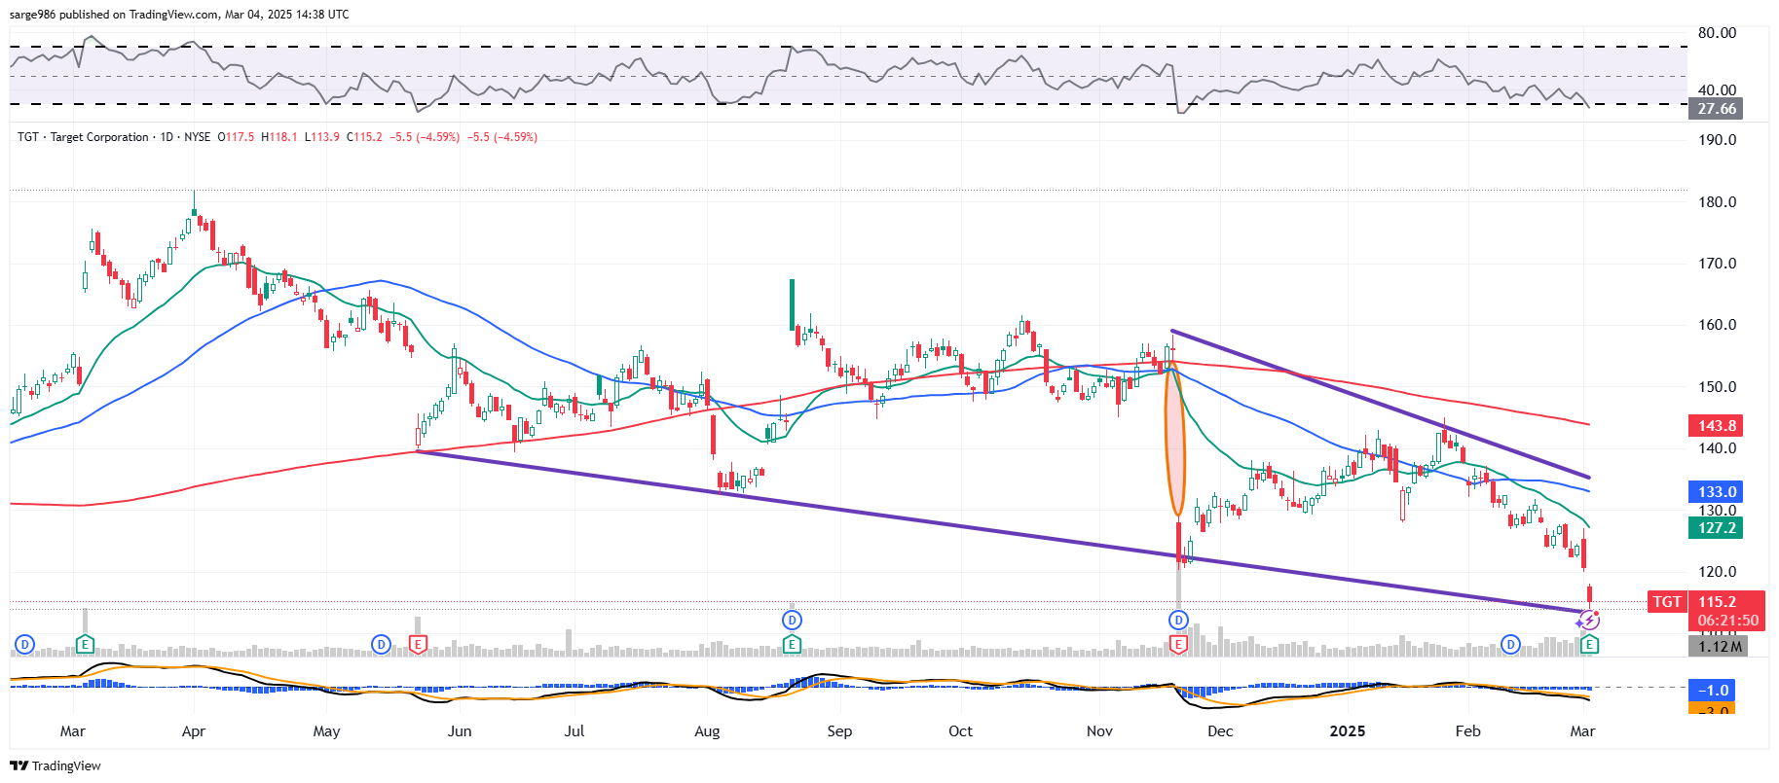Click the TGT Target Corporation symbol title
The width and height of the screenshot is (1779, 783).
(x=83, y=137)
